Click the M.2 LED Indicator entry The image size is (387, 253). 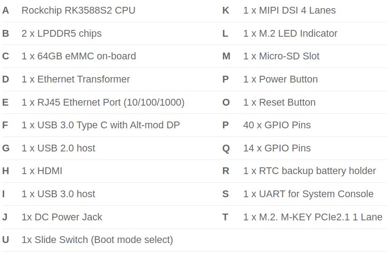click(x=290, y=33)
